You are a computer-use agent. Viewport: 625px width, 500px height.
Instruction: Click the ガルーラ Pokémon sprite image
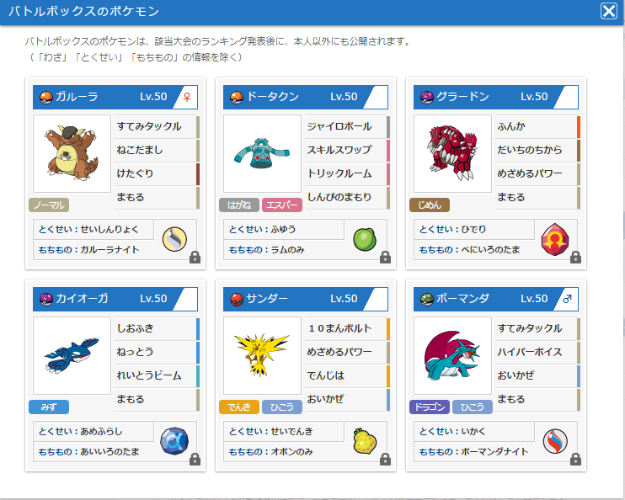[72, 153]
